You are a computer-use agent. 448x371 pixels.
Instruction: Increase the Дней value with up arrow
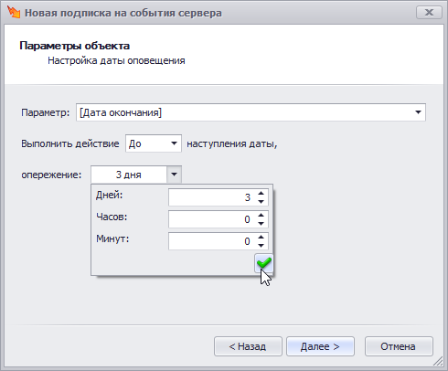[261, 193]
